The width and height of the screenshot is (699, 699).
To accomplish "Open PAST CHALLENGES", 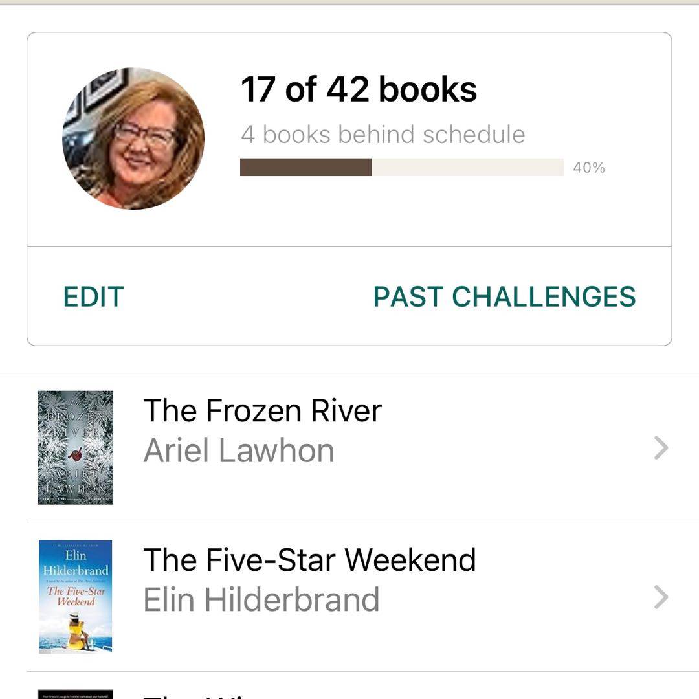I will [504, 297].
